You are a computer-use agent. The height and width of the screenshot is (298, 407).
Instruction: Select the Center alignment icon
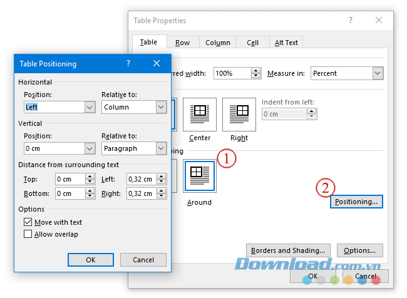[200, 115]
